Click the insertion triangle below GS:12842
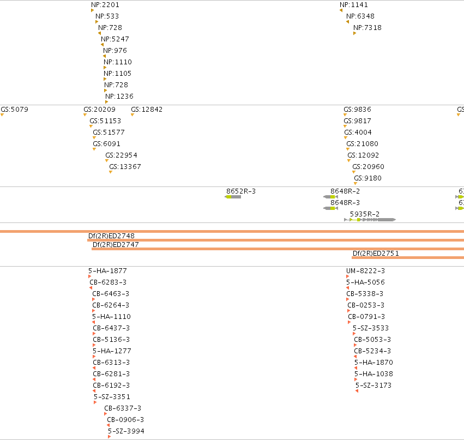 132,115
